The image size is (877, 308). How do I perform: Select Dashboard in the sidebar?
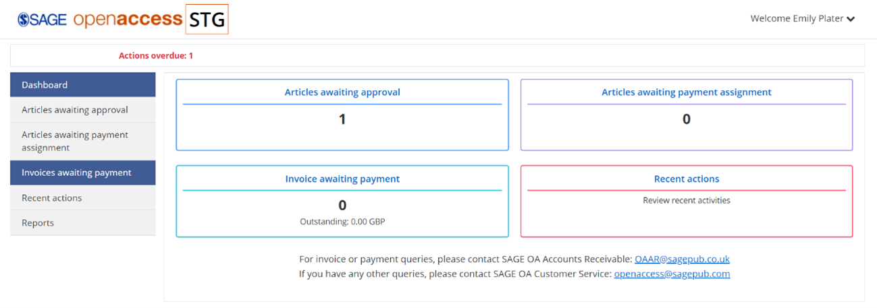click(83, 85)
